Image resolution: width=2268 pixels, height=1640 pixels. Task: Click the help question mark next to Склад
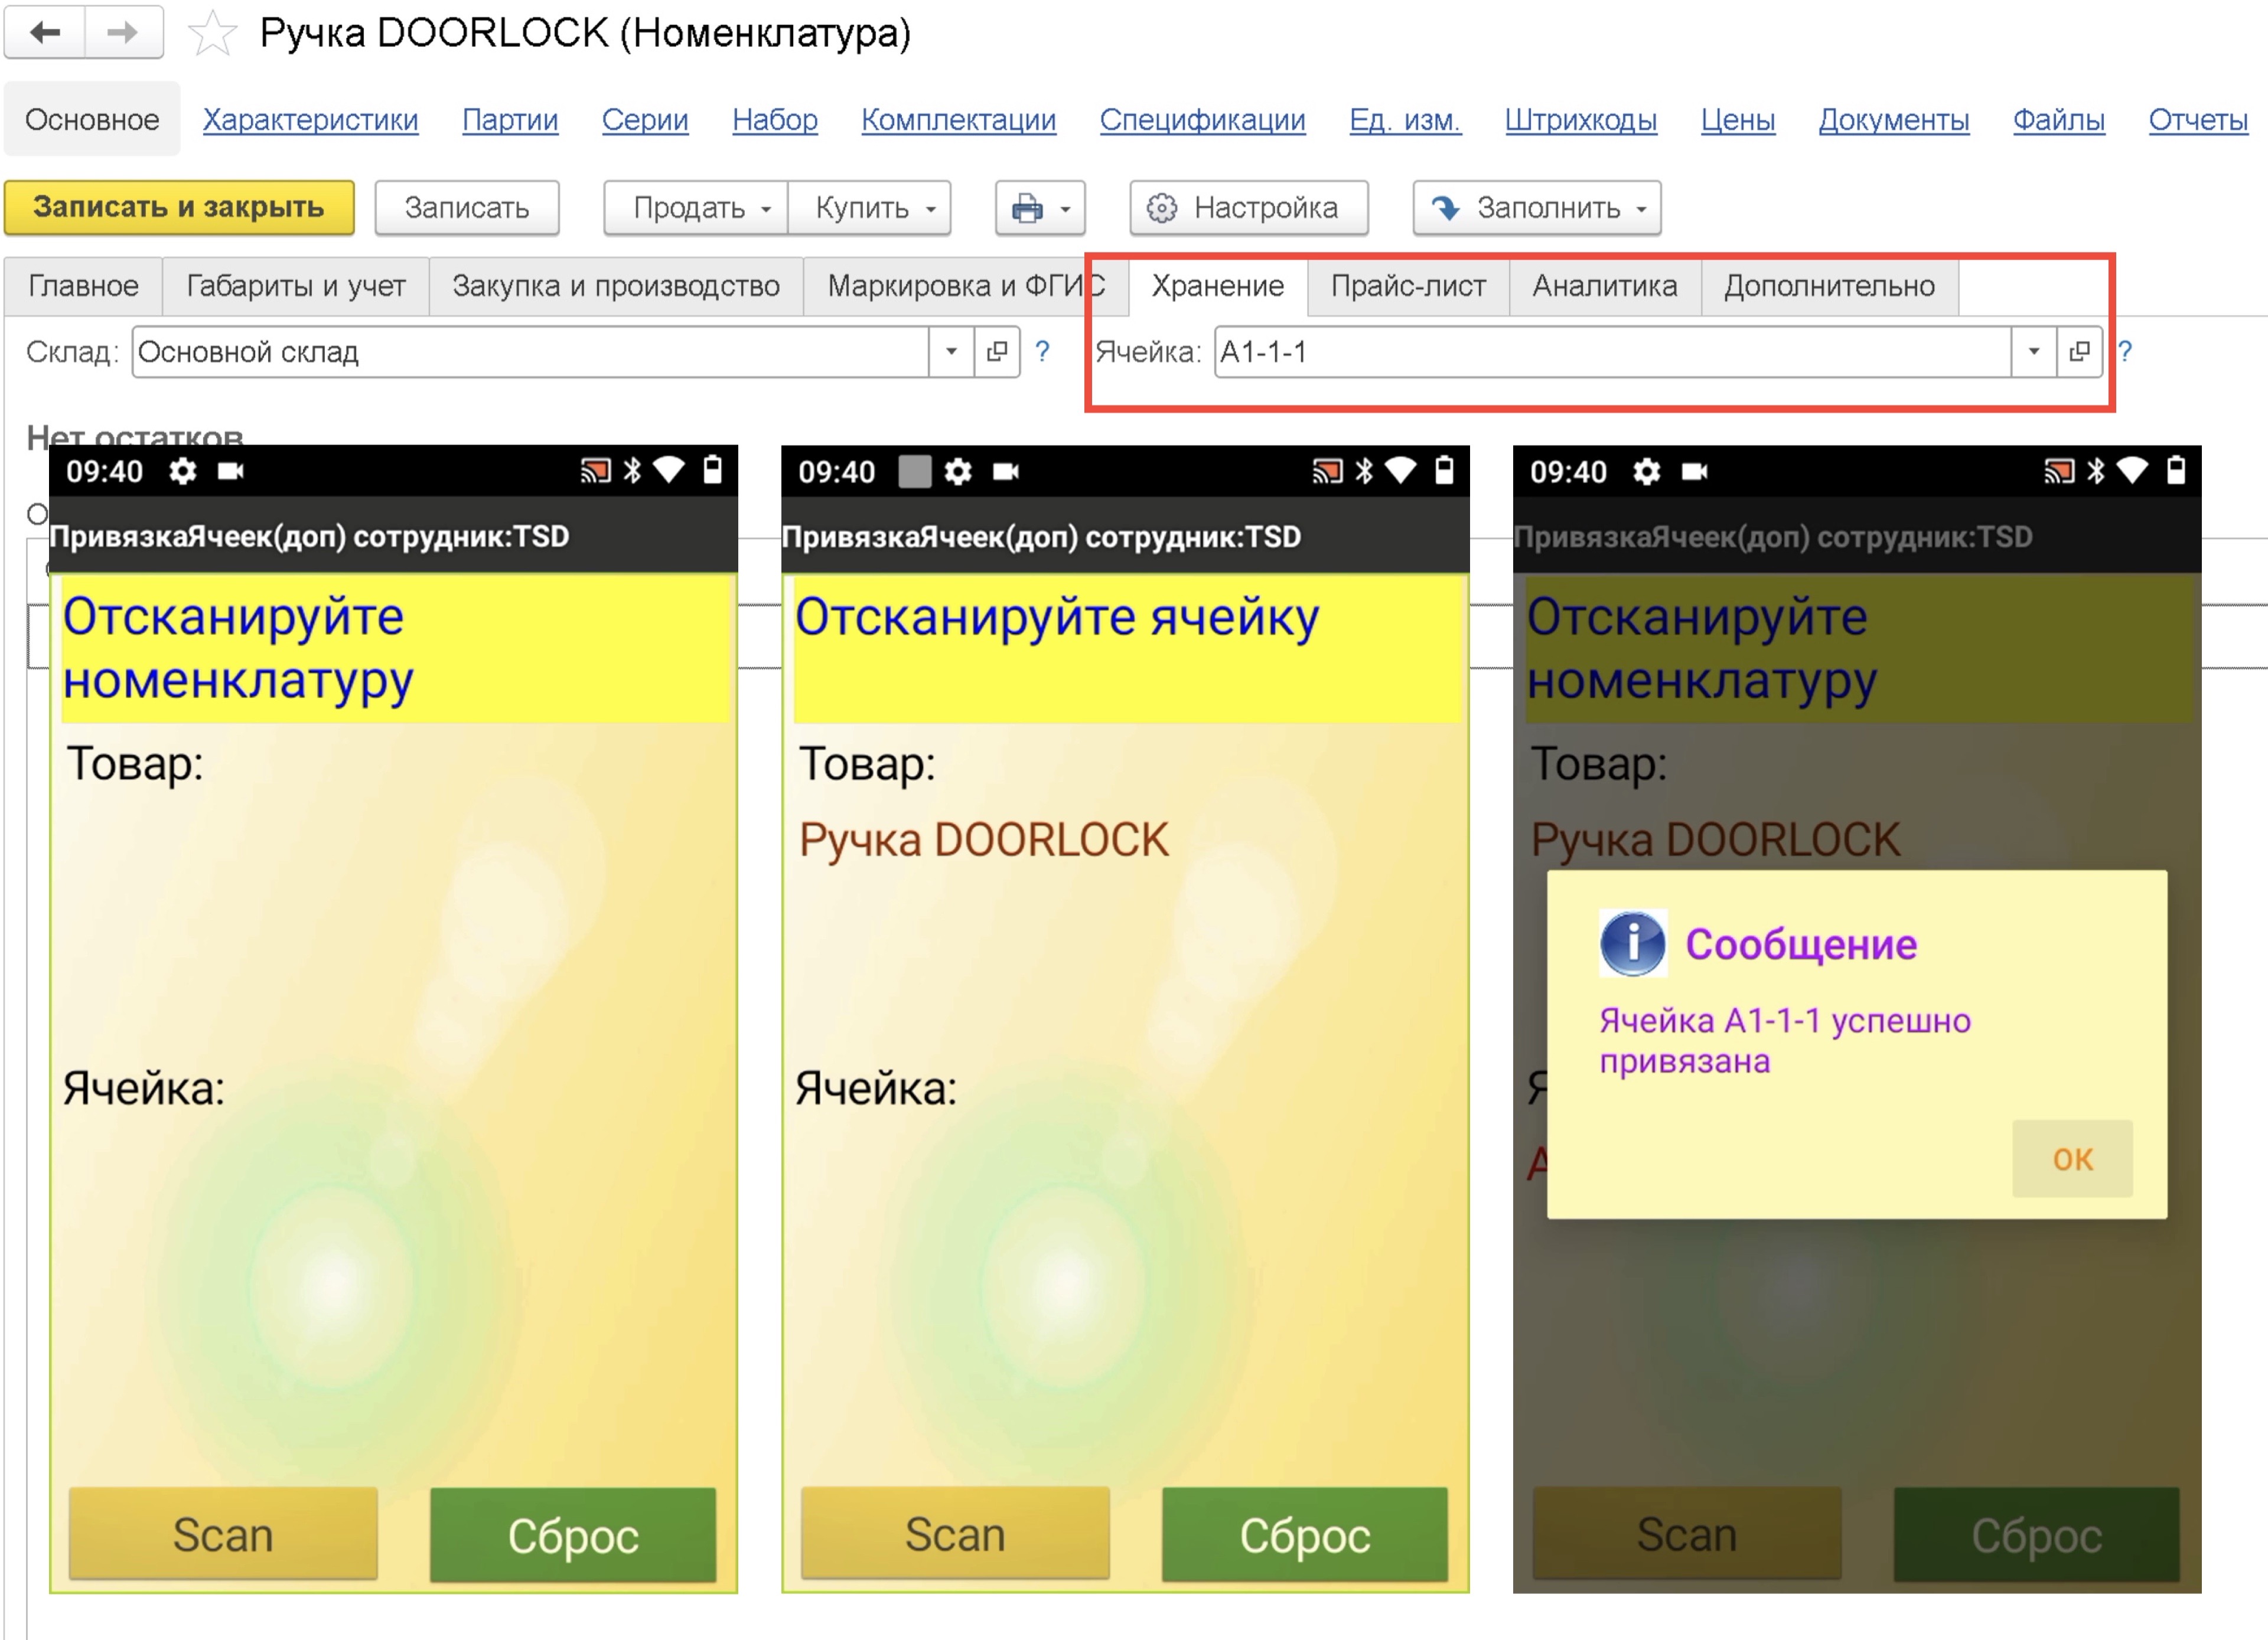coord(1042,352)
